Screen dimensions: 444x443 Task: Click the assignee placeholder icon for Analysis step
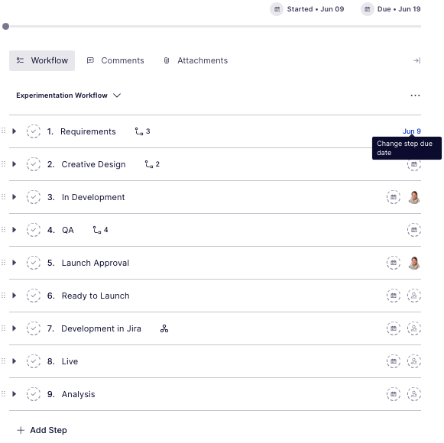click(x=414, y=394)
